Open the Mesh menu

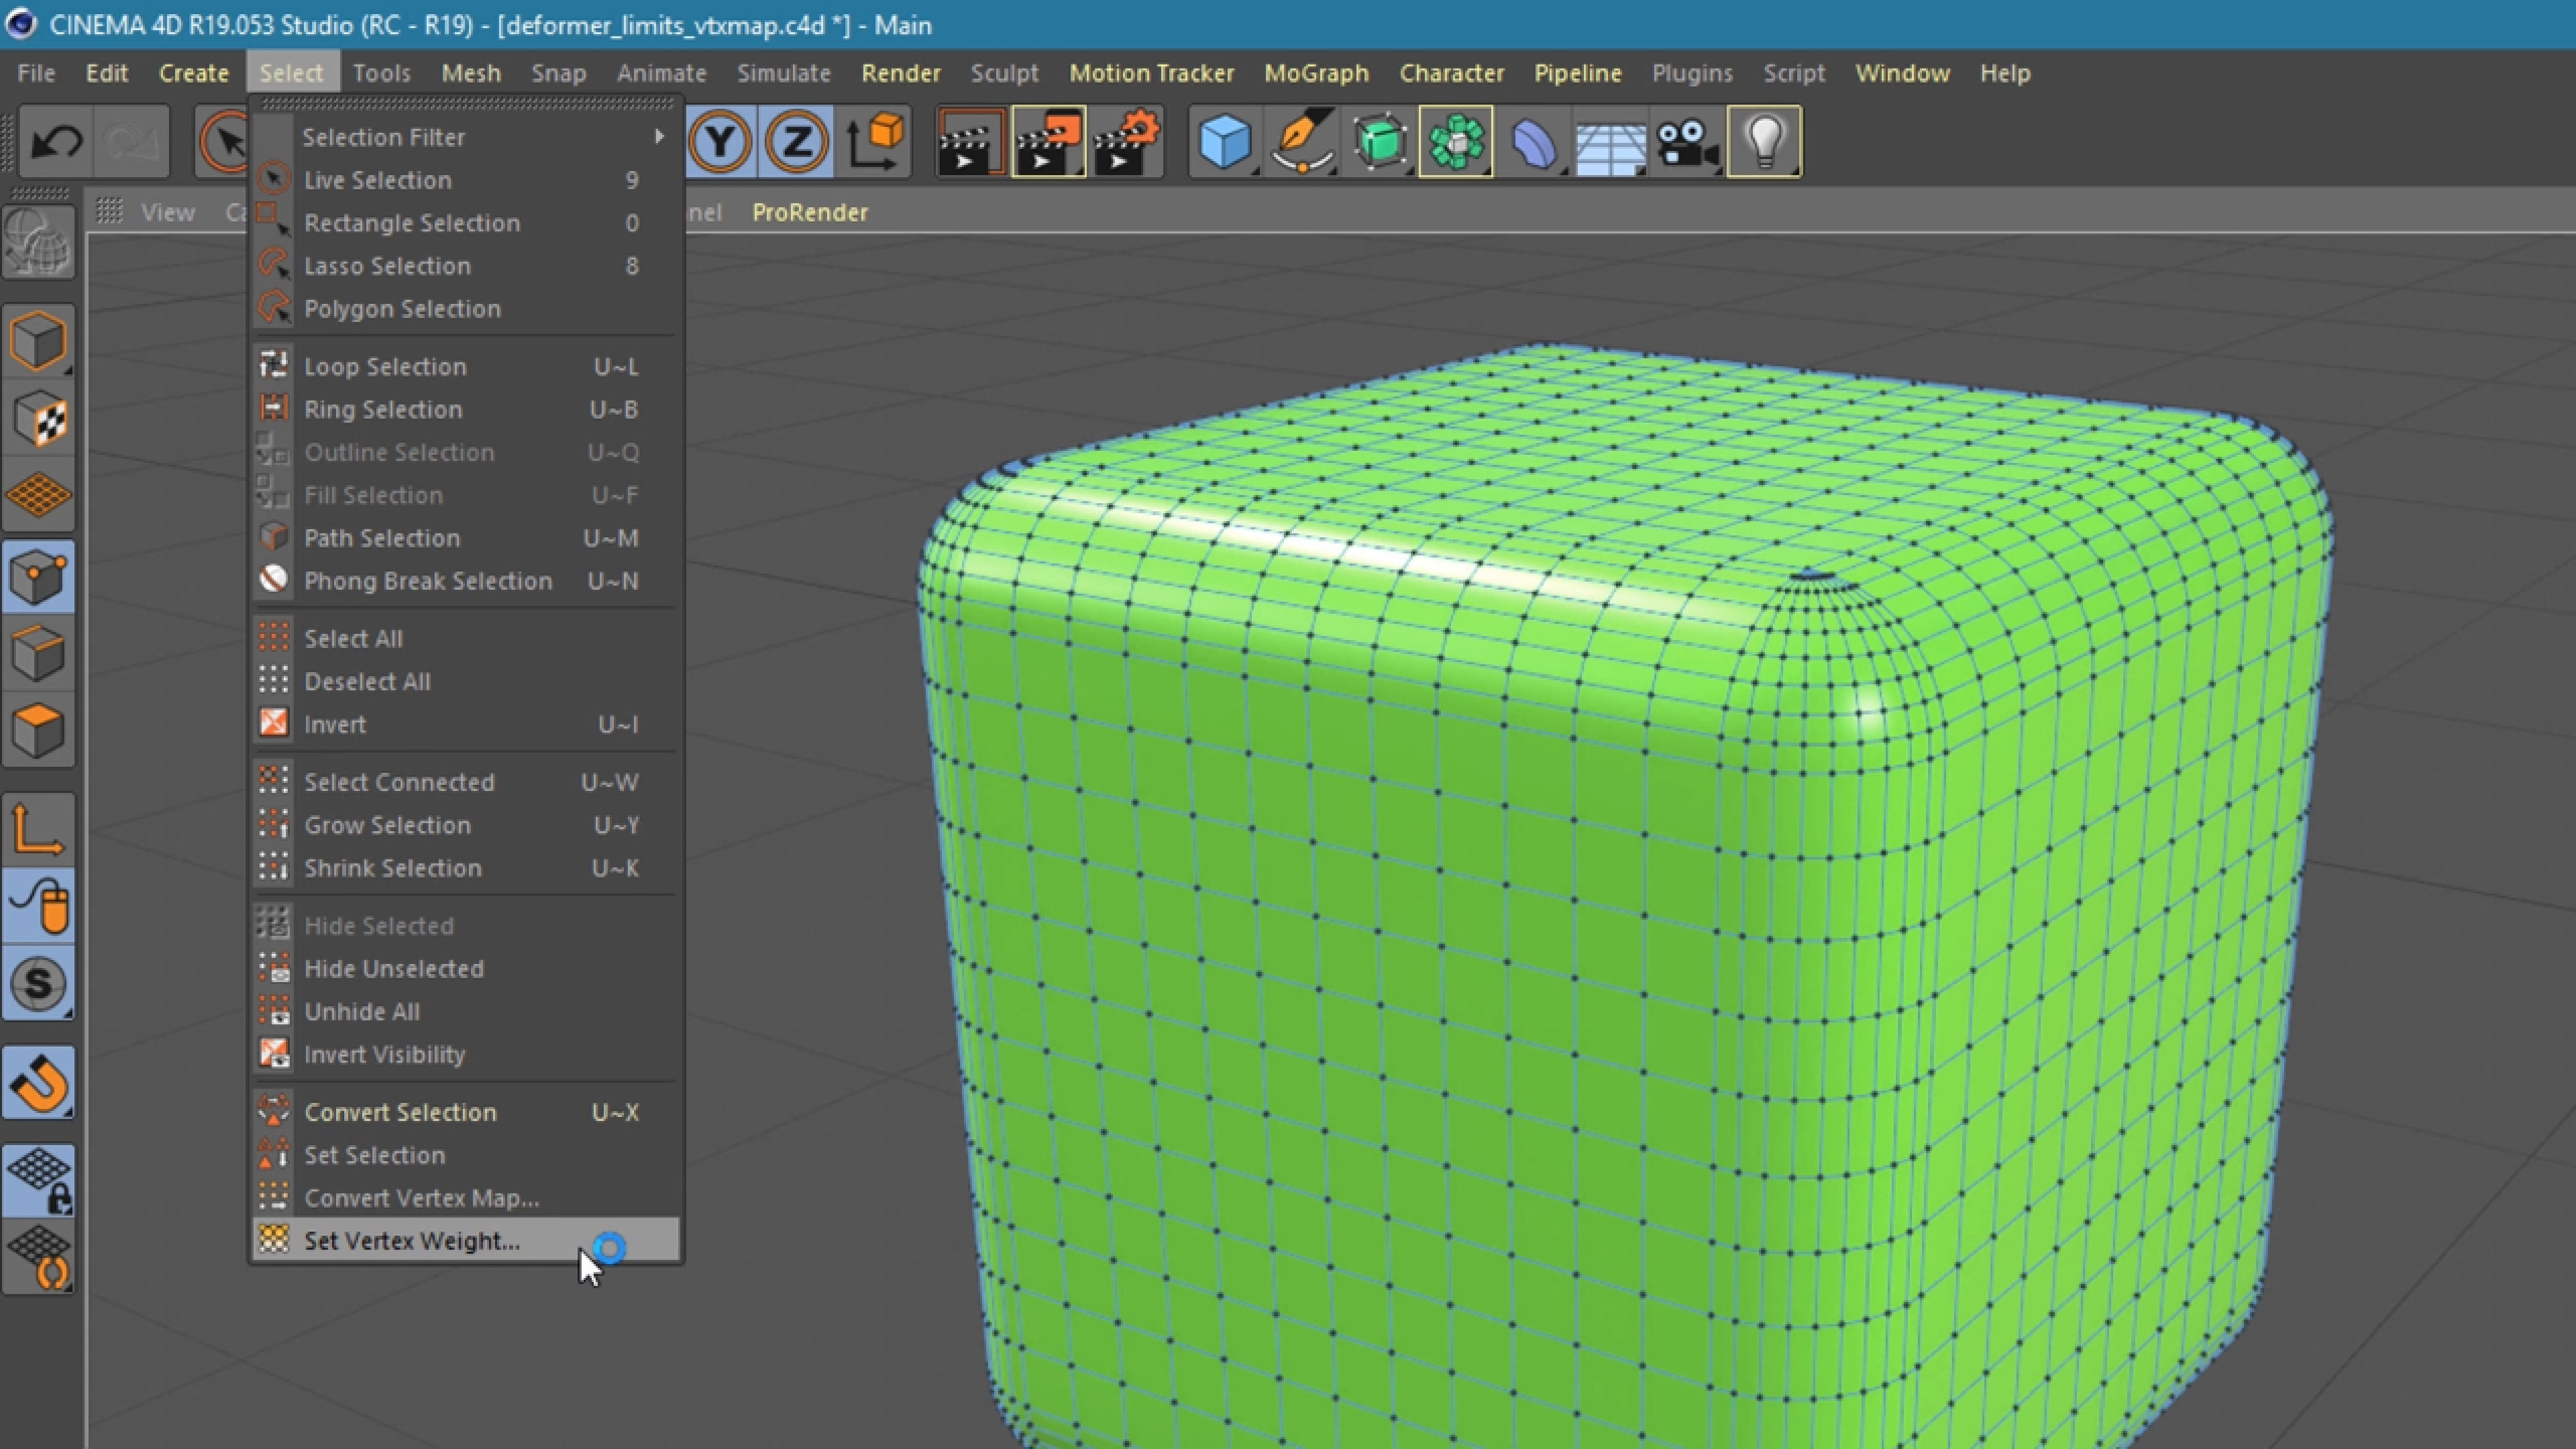471,73
